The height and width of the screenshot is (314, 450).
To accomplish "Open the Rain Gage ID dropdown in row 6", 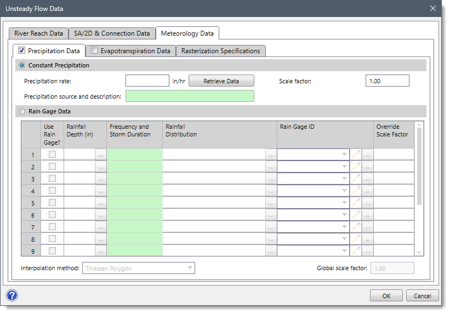I will pos(344,215).
